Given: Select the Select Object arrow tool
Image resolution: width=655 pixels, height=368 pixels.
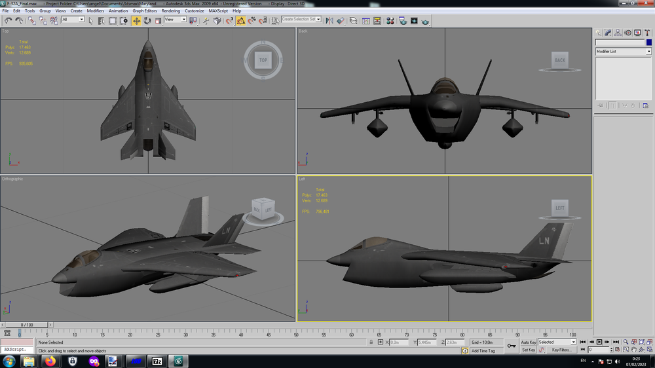Looking at the screenshot, I should pyautogui.click(x=90, y=20).
